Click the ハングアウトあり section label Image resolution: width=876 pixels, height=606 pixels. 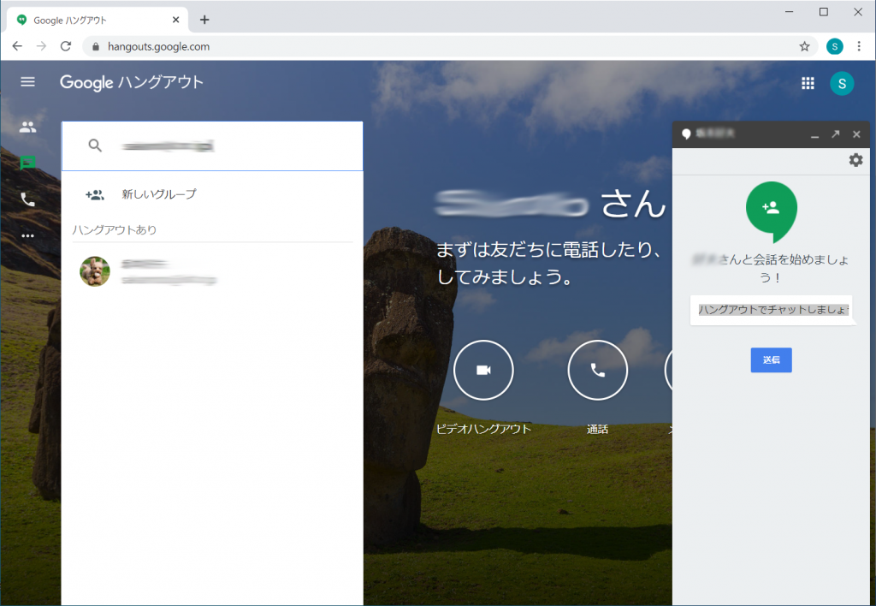click(115, 229)
